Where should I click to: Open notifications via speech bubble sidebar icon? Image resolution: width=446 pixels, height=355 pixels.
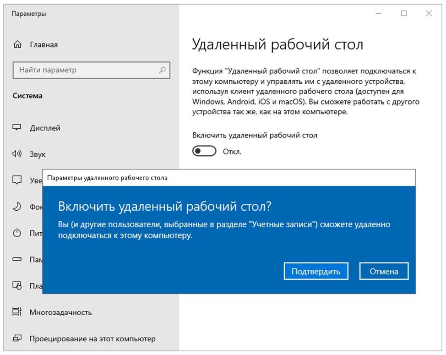click(x=17, y=180)
